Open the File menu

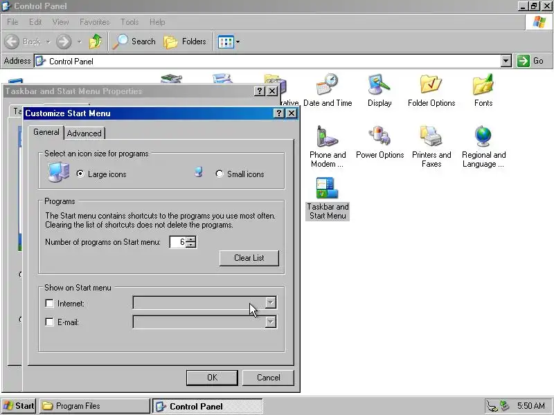pyautogui.click(x=12, y=22)
